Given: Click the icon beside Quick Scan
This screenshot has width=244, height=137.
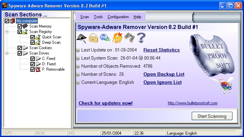Looking at the screenshot, I should (x=38, y=37).
